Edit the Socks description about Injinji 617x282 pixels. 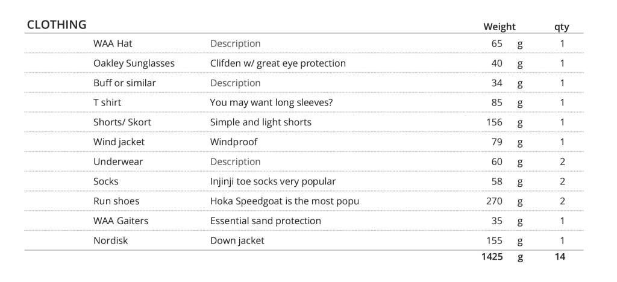[x=272, y=181]
